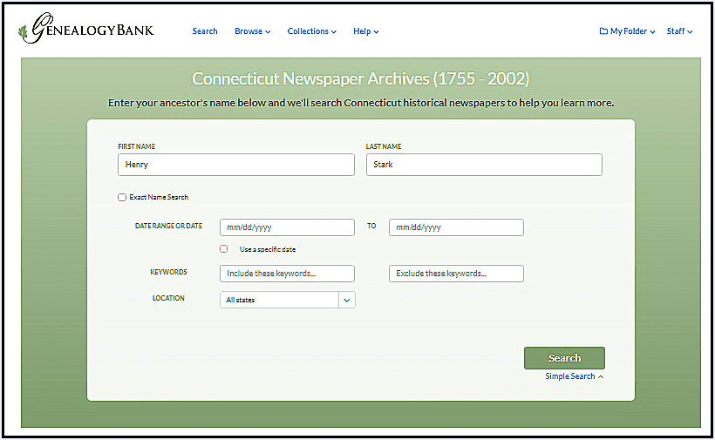Open the Help dropdown menu
This screenshot has height=440, width=715.
tap(365, 31)
